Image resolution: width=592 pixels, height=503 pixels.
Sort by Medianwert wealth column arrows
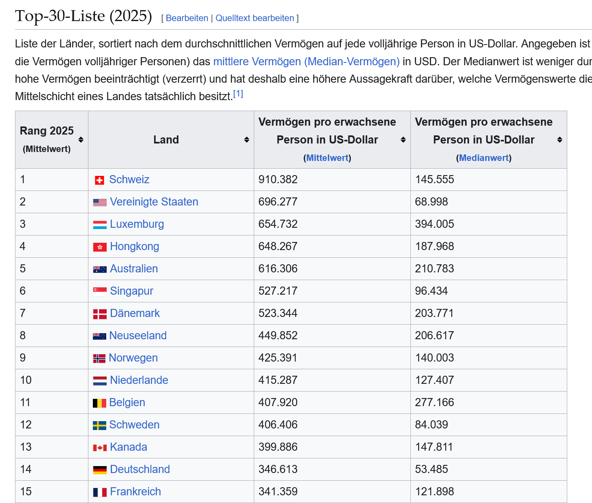click(x=560, y=140)
